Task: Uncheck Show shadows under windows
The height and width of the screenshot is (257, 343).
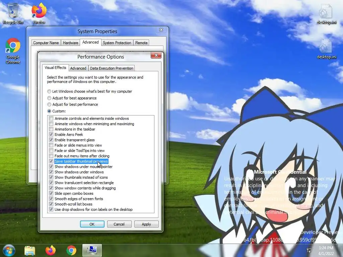Action: pyautogui.click(x=51, y=172)
